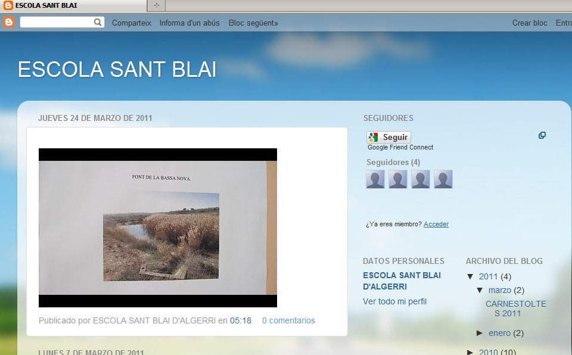This screenshot has height=355, width=572.
Task: Click Crear bloc in the navbar
Action: 530,23
